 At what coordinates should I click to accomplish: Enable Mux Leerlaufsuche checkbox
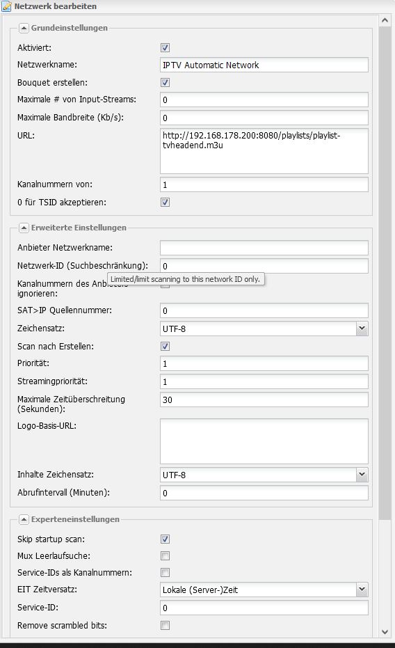coord(165,556)
